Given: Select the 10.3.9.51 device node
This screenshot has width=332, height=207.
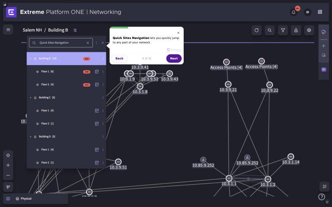Looking at the screenshot, I should tap(118, 162).
